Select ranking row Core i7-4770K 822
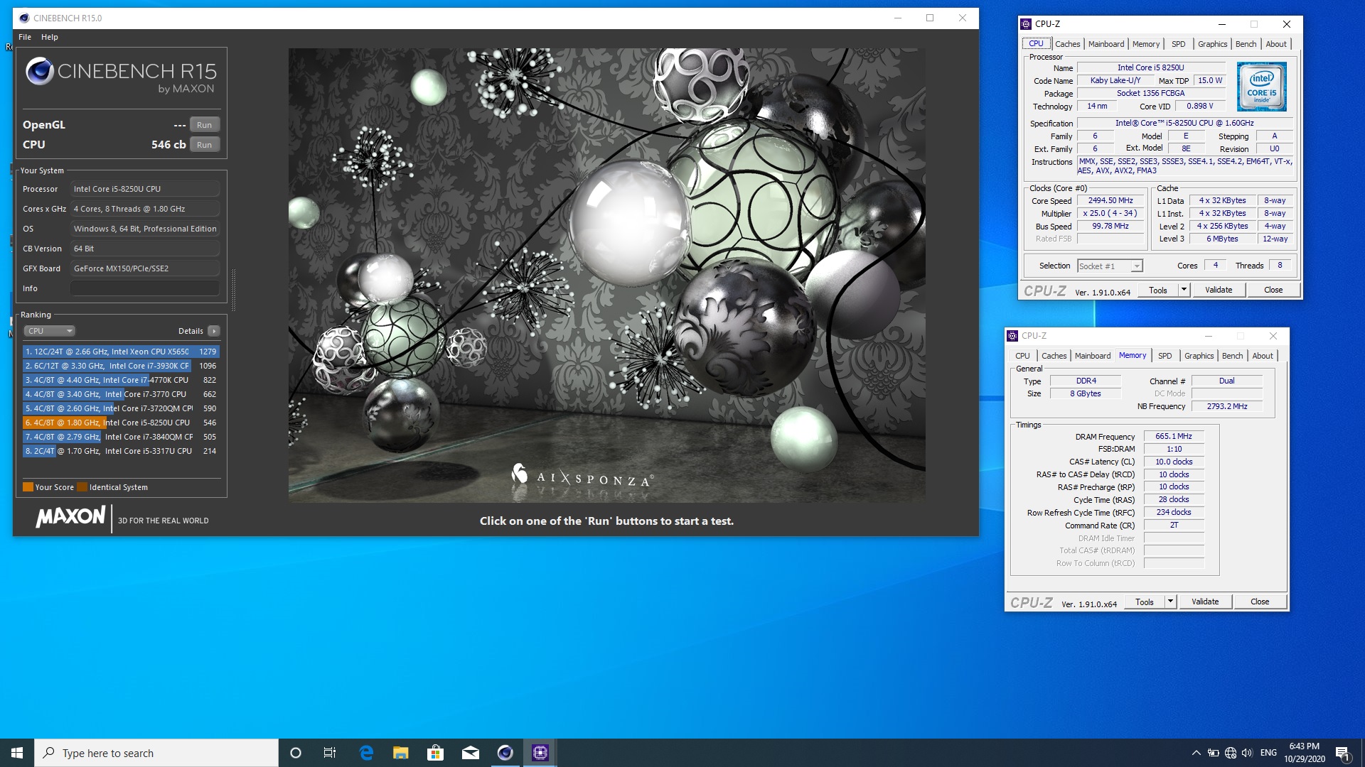1365x767 pixels. [121, 380]
